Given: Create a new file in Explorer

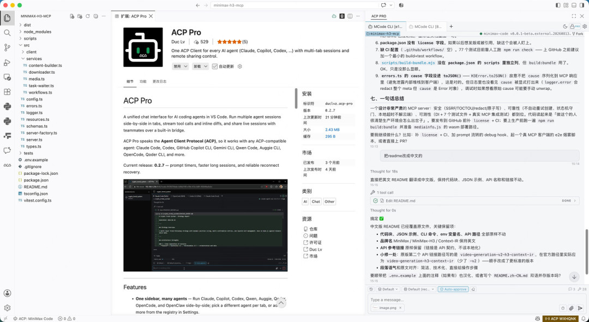Looking at the screenshot, I should pos(72,16).
